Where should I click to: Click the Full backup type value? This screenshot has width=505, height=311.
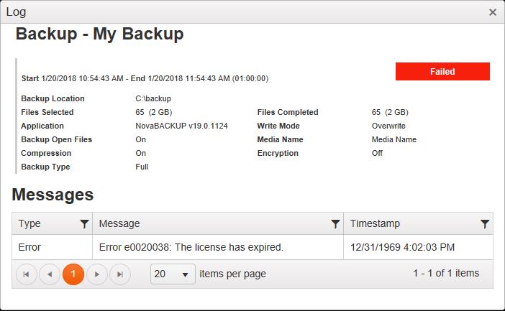click(142, 167)
